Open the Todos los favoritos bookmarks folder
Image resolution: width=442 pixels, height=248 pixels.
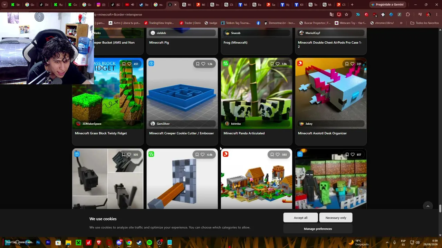[x=424, y=23]
